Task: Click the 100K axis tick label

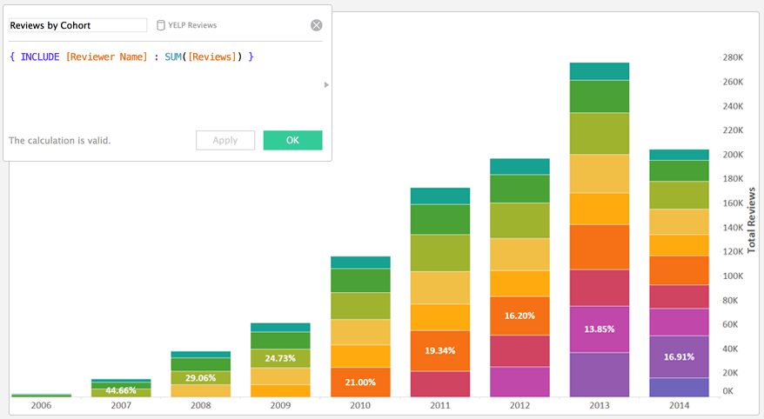Action: click(x=734, y=276)
